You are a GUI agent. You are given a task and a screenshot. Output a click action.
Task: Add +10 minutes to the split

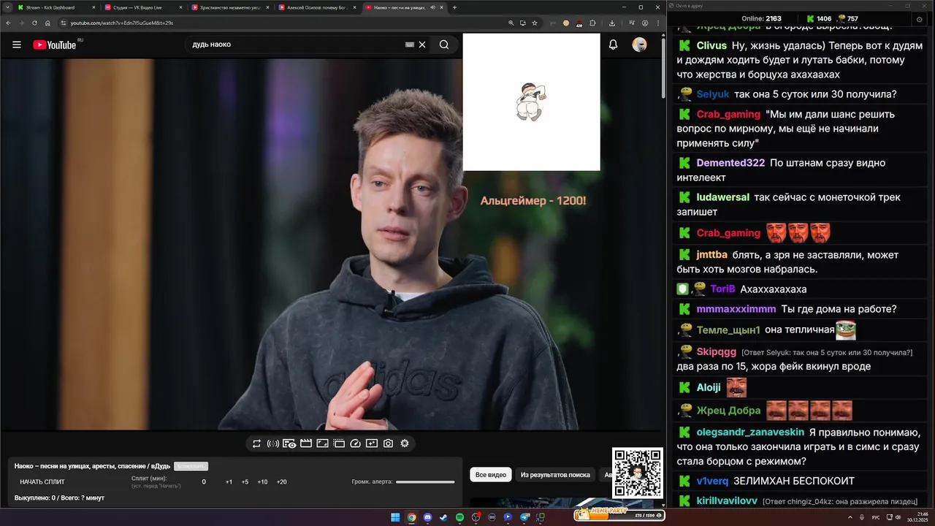point(262,482)
